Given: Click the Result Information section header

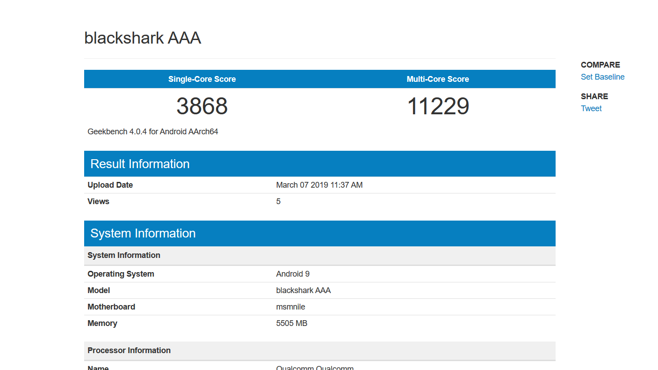Looking at the screenshot, I should [320, 164].
